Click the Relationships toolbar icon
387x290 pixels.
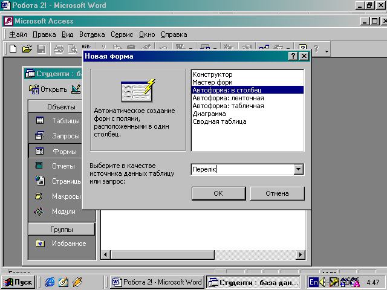[x=264, y=47]
